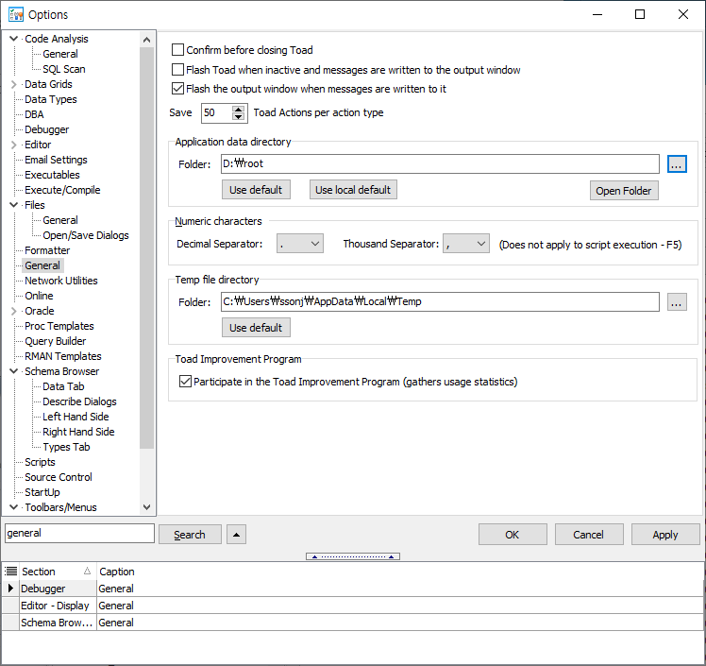Click the Search button
Screen dimensions: 706x666
pos(190,535)
